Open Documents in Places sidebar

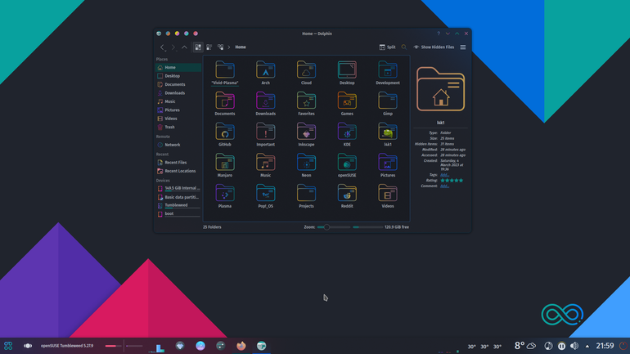(178, 85)
